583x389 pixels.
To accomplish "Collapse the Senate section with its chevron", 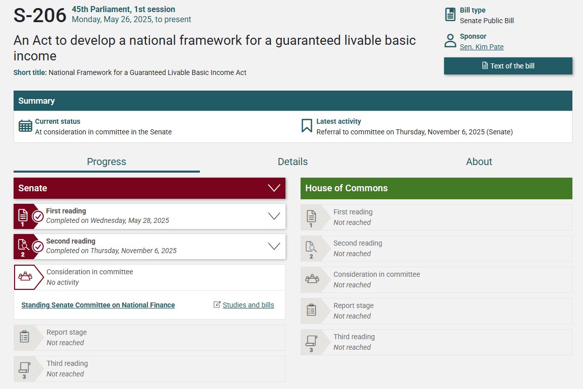I will click(274, 188).
